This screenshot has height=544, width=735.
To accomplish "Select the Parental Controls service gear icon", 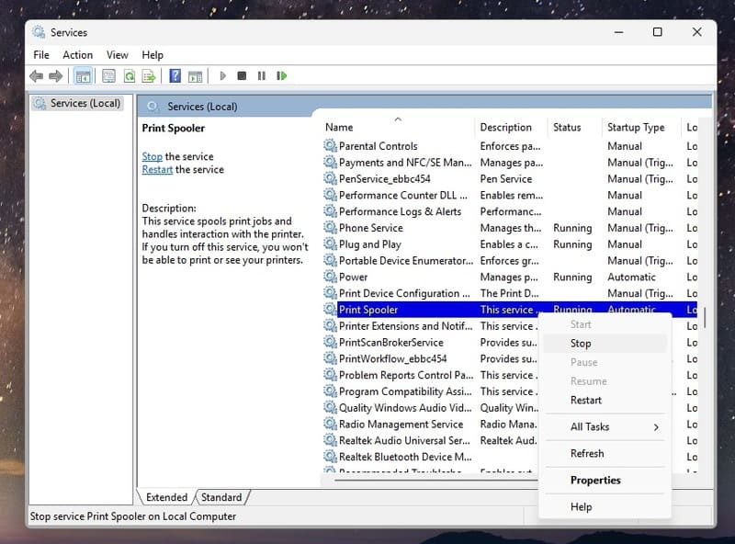I will pyautogui.click(x=330, y=146).
